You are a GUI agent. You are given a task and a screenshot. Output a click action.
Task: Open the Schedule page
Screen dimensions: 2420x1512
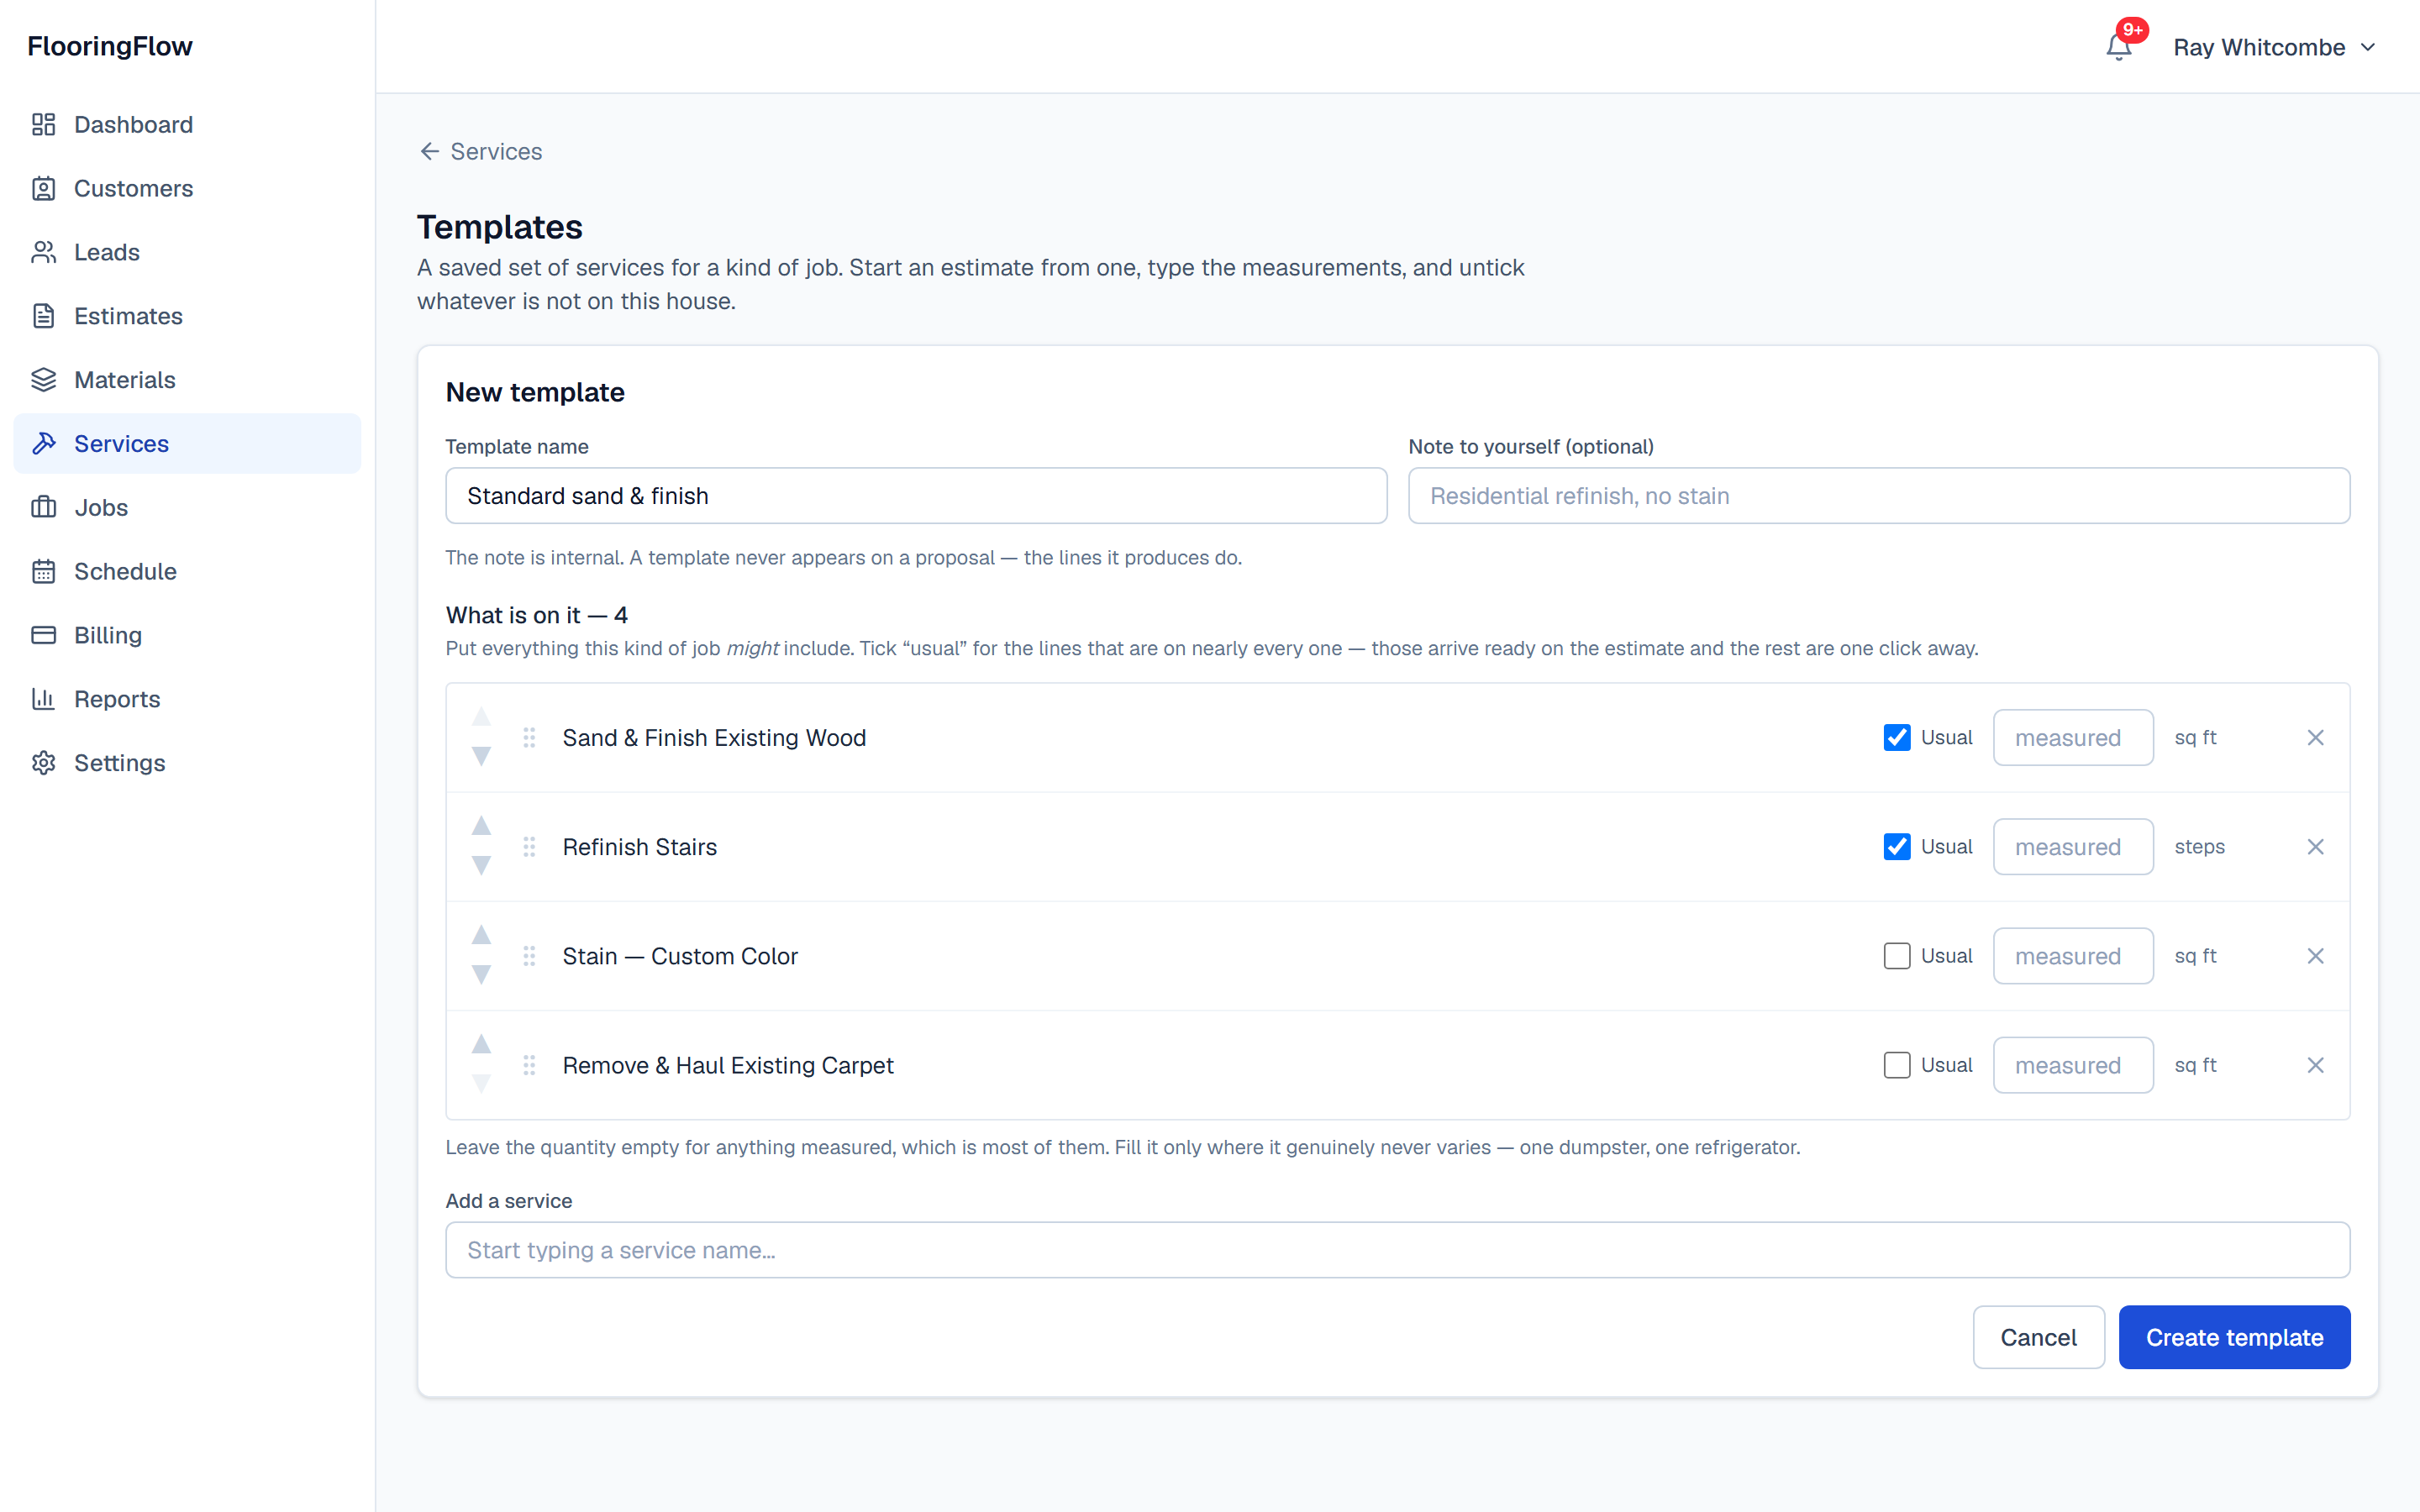coord(187,571)
